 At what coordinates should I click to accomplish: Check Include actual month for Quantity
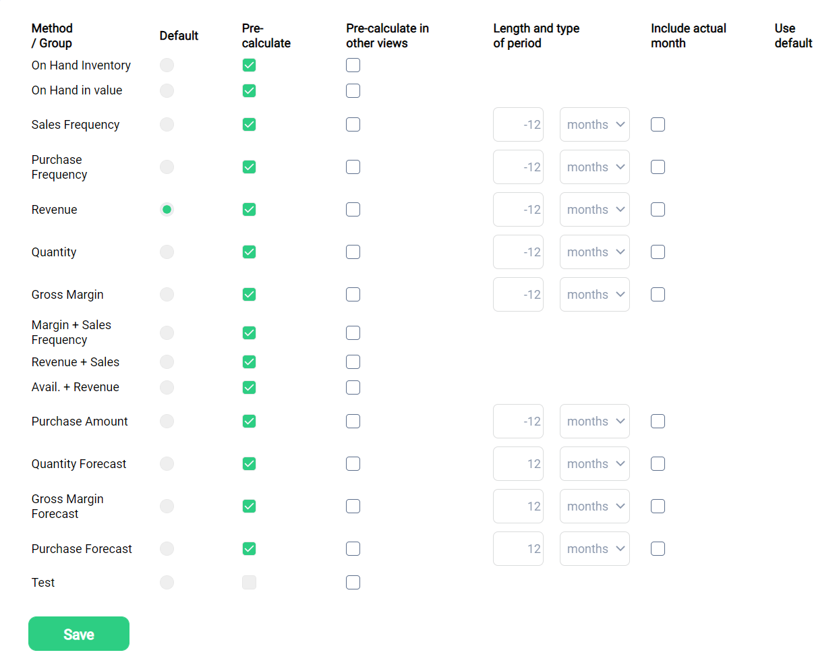tap(658, 252)
